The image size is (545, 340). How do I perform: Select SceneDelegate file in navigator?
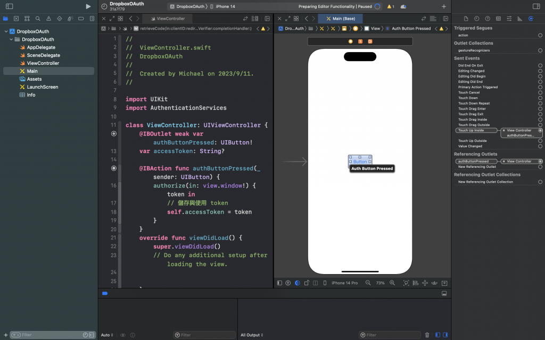pyautogui.click(x=44, y=55)
